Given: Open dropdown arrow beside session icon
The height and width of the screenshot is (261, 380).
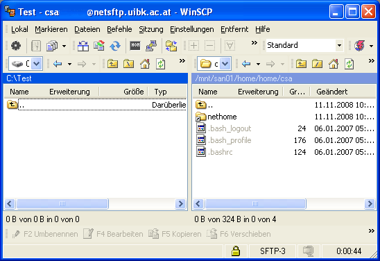Looking at the screenshot, I should (371, 46).
